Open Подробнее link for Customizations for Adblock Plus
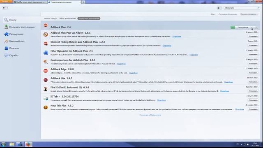Screen dimensions: 263x148 (x=121, y=64)
